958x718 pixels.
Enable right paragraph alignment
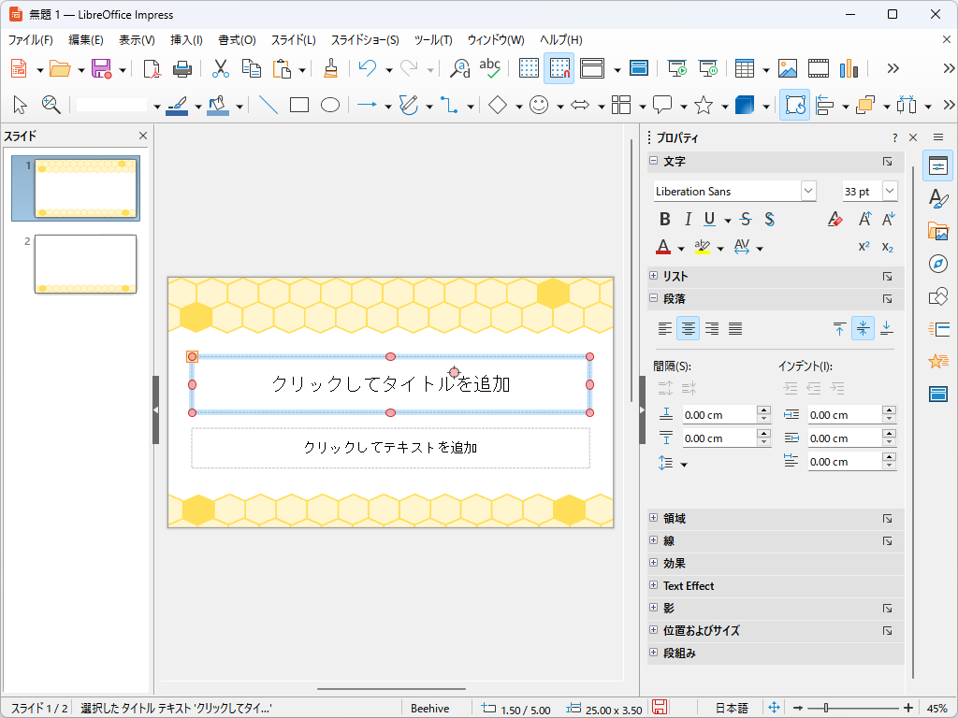712,328
